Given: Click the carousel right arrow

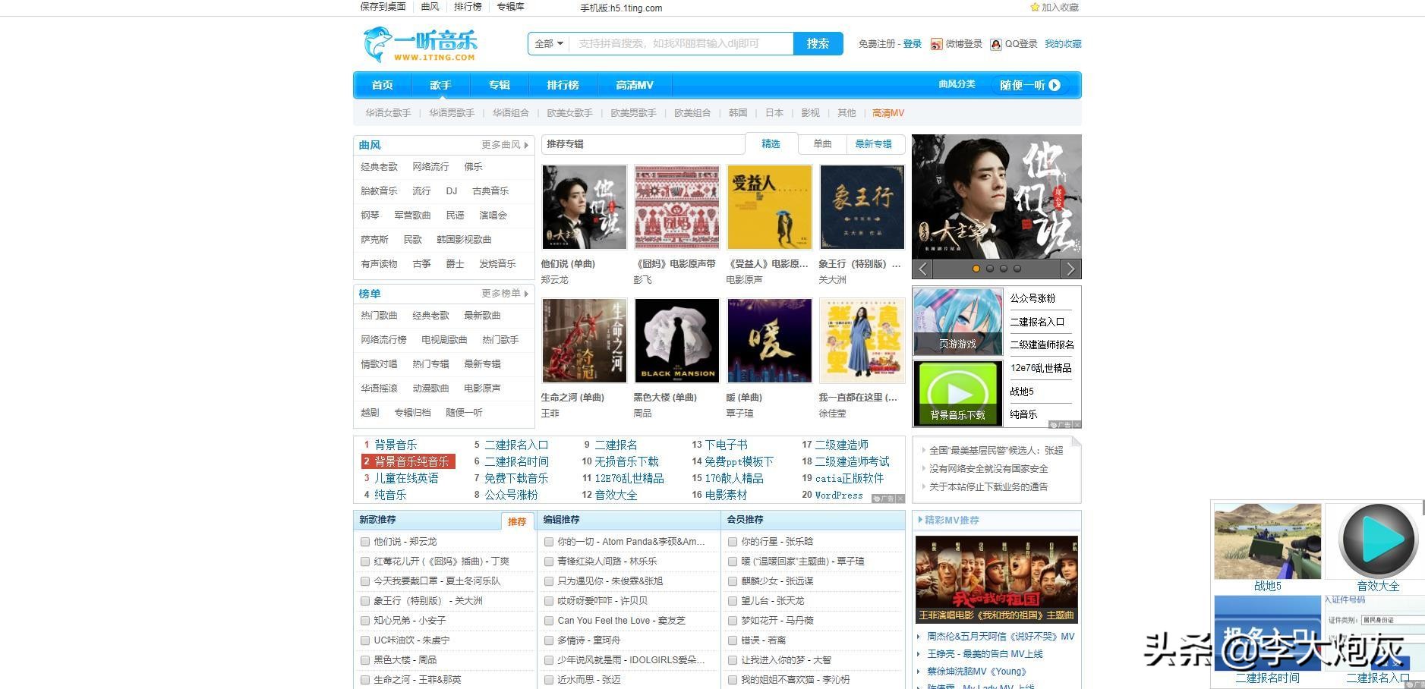Looking at the screenshot, I should (1070, 269).
